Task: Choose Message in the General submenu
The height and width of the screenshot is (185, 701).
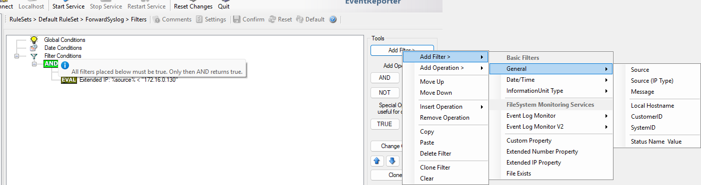Action: coord(657,92)
